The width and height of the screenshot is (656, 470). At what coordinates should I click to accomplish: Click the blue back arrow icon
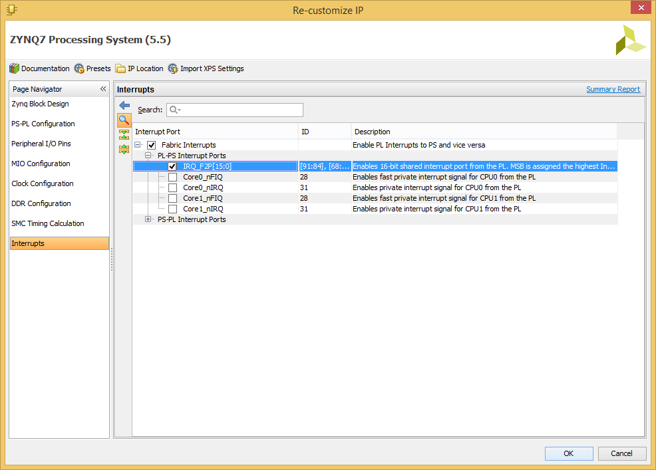124,105
